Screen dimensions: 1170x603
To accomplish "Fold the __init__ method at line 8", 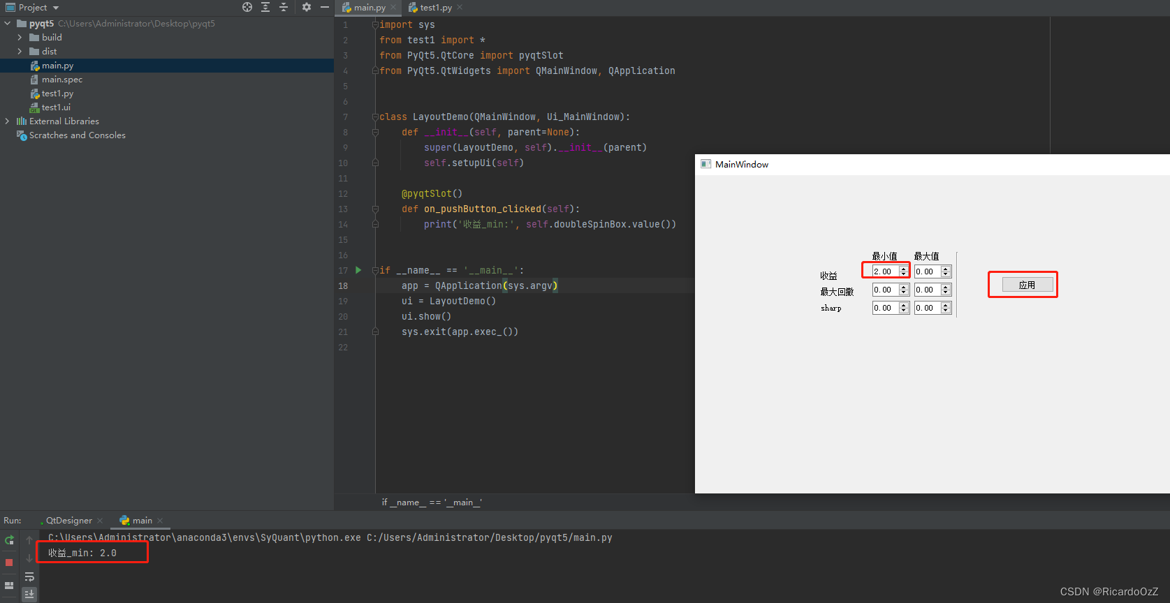I will (375, 132).
